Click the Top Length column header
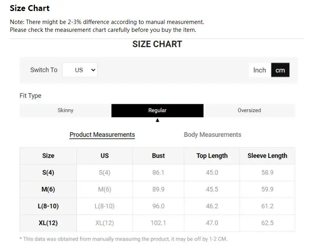This screenshot has width=319, height=245. click(x=212, y=156)
